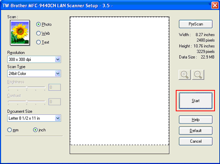Switch units to mm

(x=9, y=130)
